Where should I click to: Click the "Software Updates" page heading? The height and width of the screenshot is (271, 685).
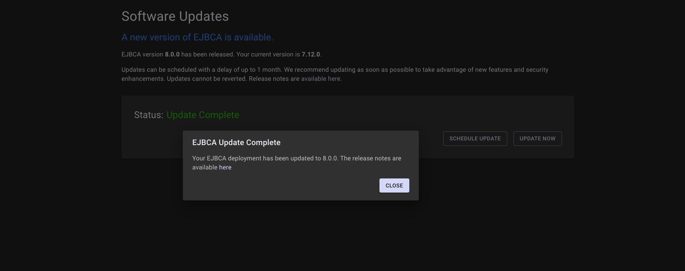175,16
